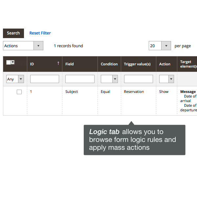Open the mass-select dropdown arrow in header
This screenshot has height=197, width=197.
(x=13, y=62)
